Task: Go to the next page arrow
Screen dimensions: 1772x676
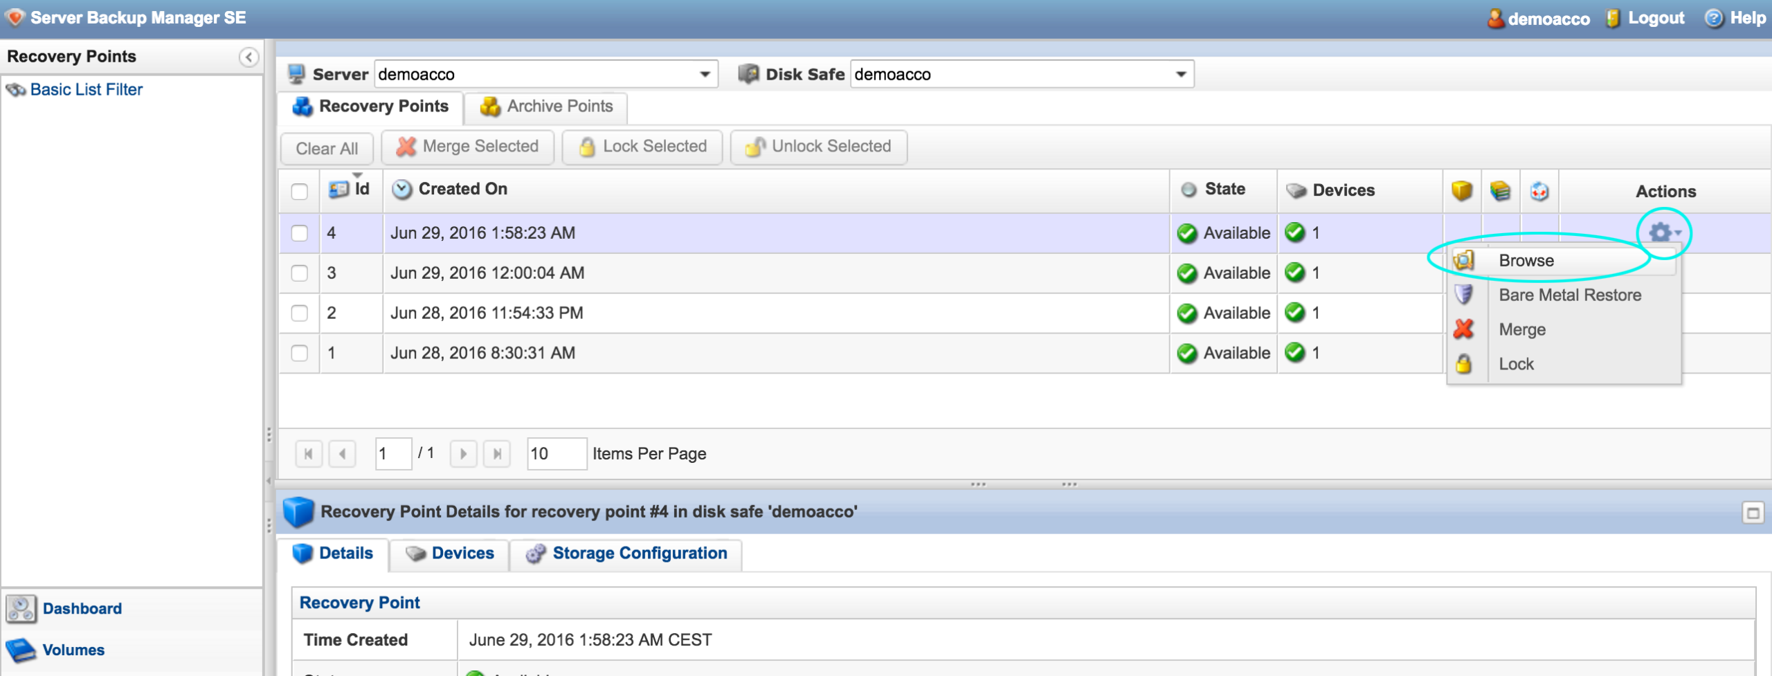Action: click(x=463, y=454)
